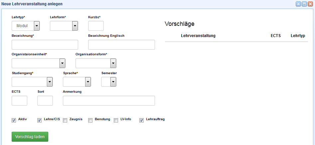Click the Anmerkung text field
The width and height of the screenshot is (315, 145).
109,101
